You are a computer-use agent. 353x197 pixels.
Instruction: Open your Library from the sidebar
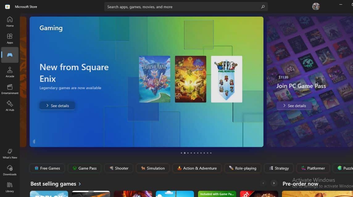[x=10, y=187]
